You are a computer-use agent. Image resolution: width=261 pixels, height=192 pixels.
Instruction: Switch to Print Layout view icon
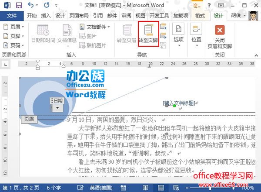[161, 188]
